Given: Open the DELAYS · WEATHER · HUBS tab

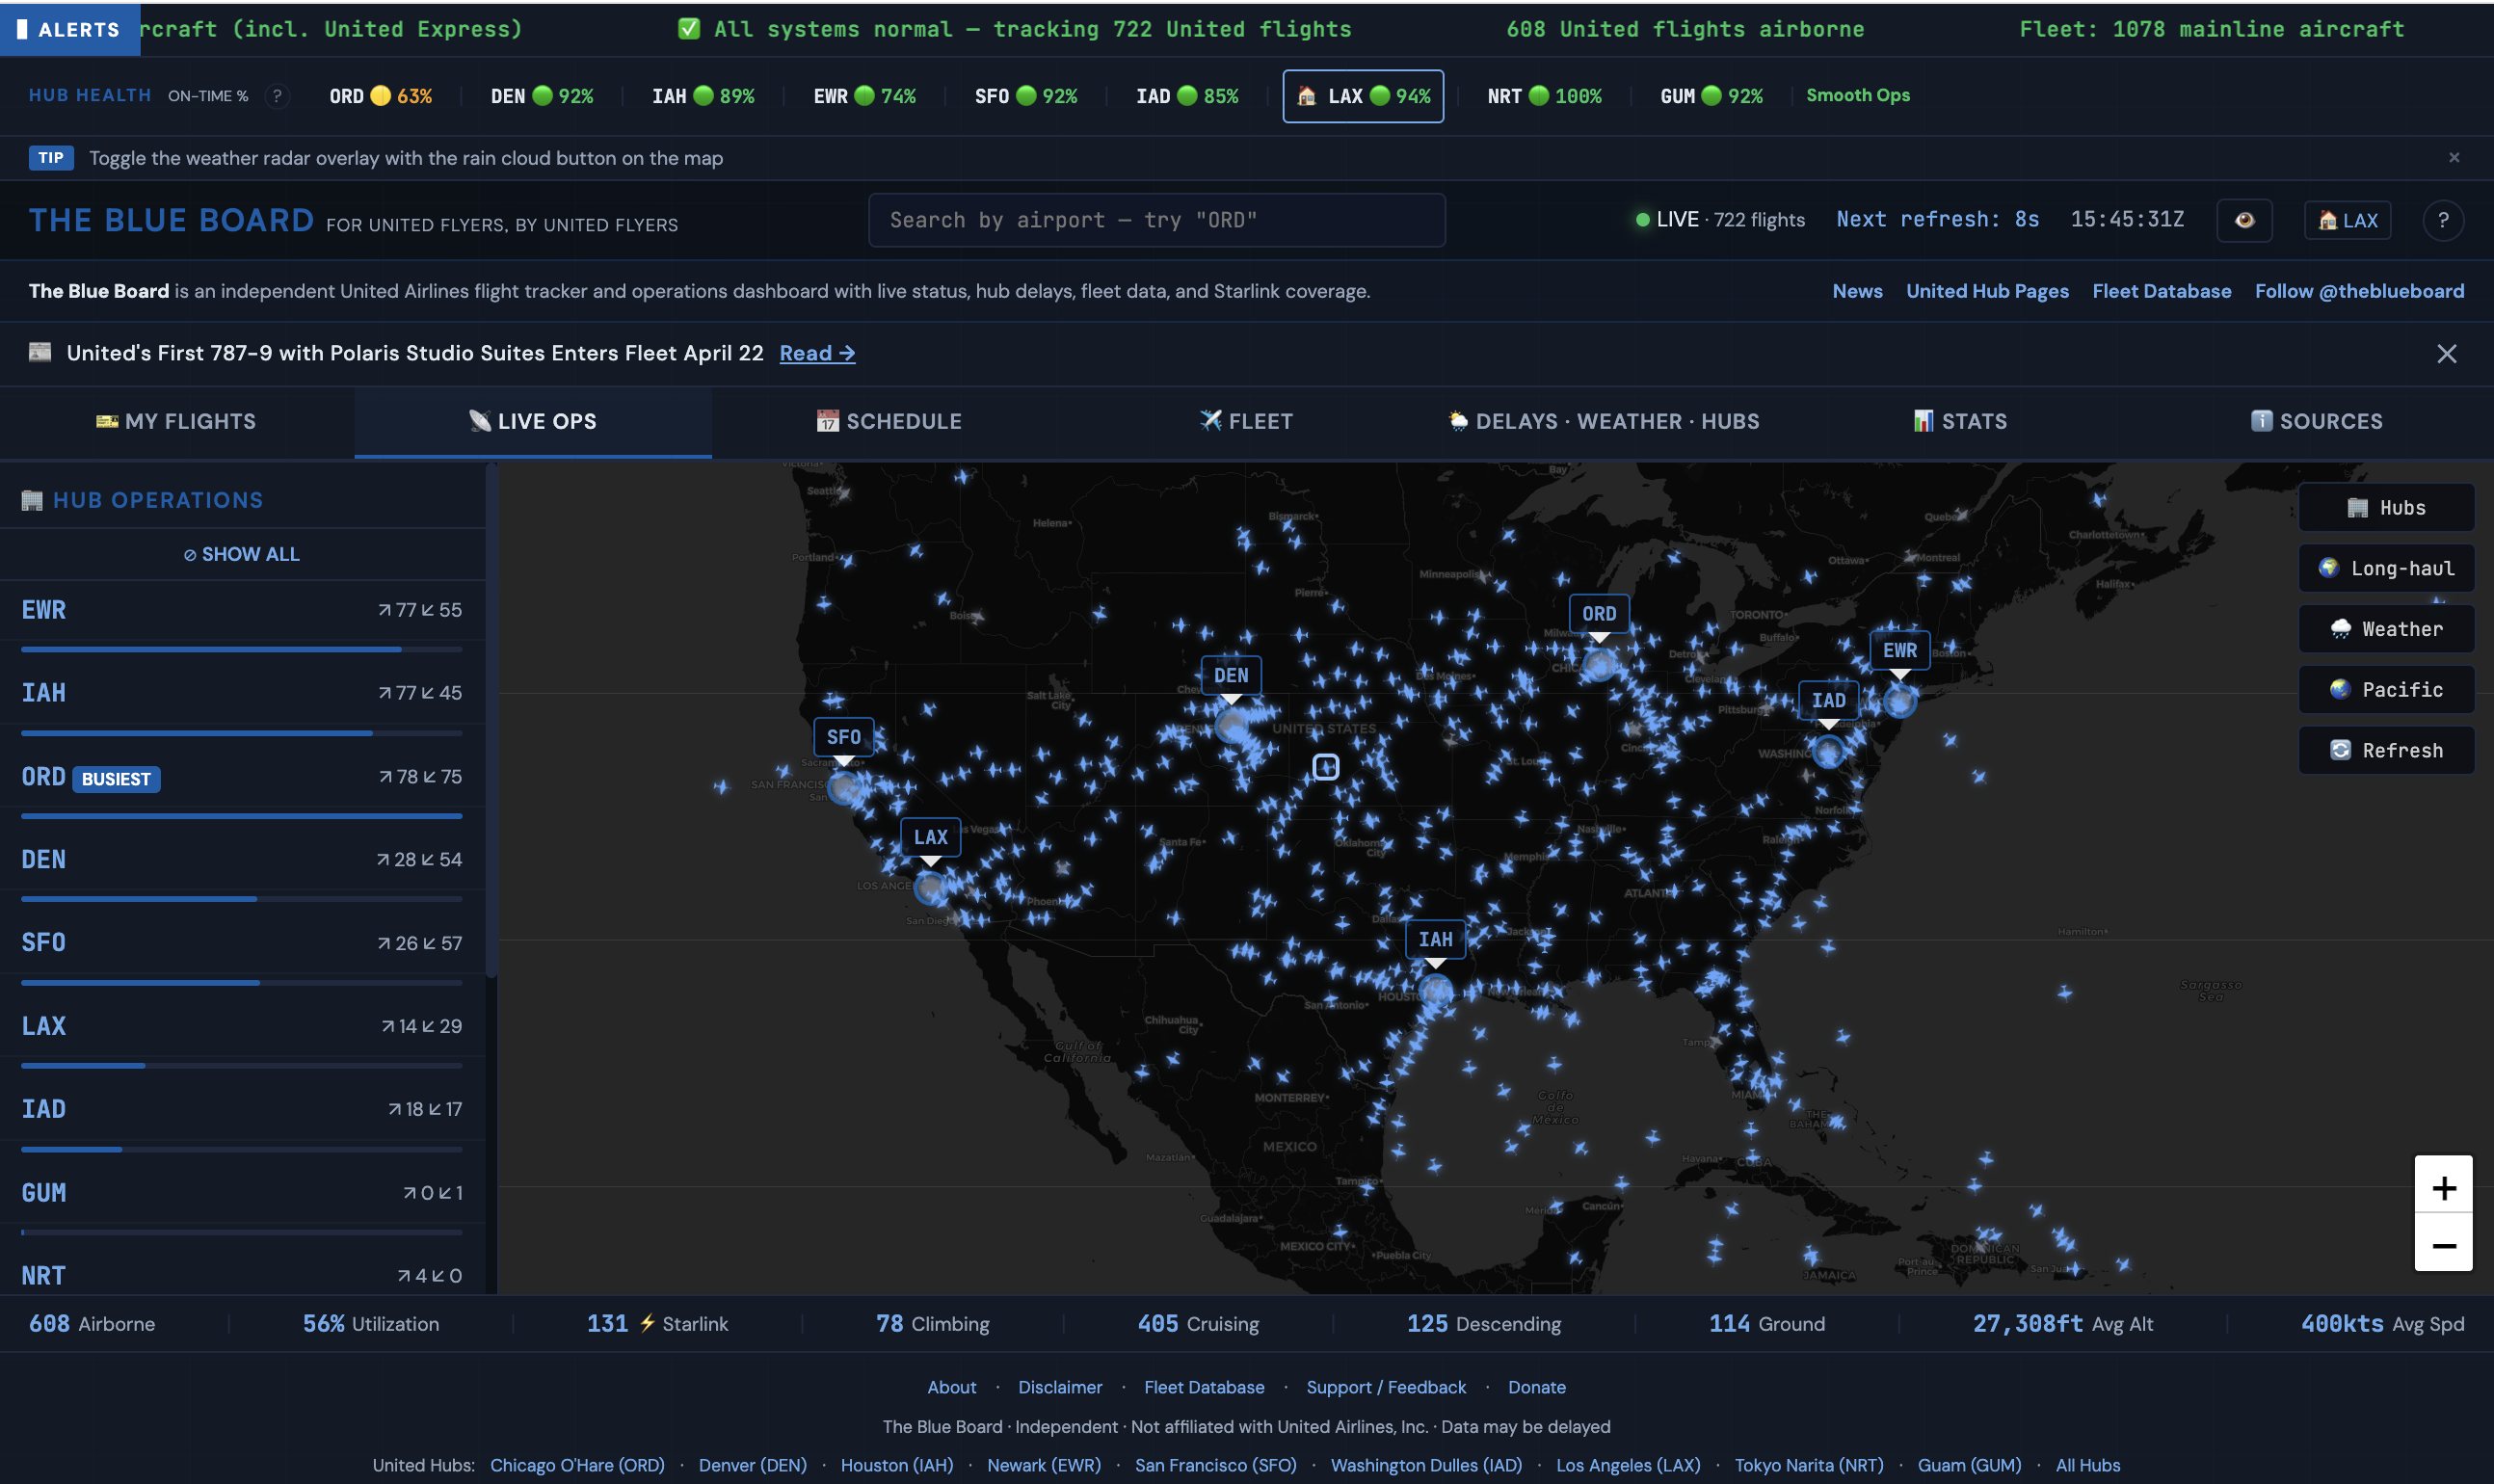Looking at the screenshot, I should [1604, 421].
